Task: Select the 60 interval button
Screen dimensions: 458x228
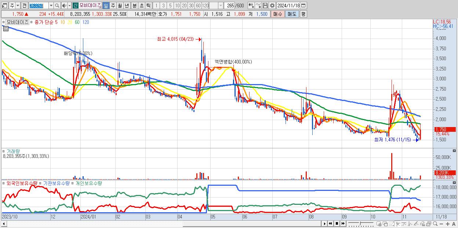Action: tap(198, 6)
